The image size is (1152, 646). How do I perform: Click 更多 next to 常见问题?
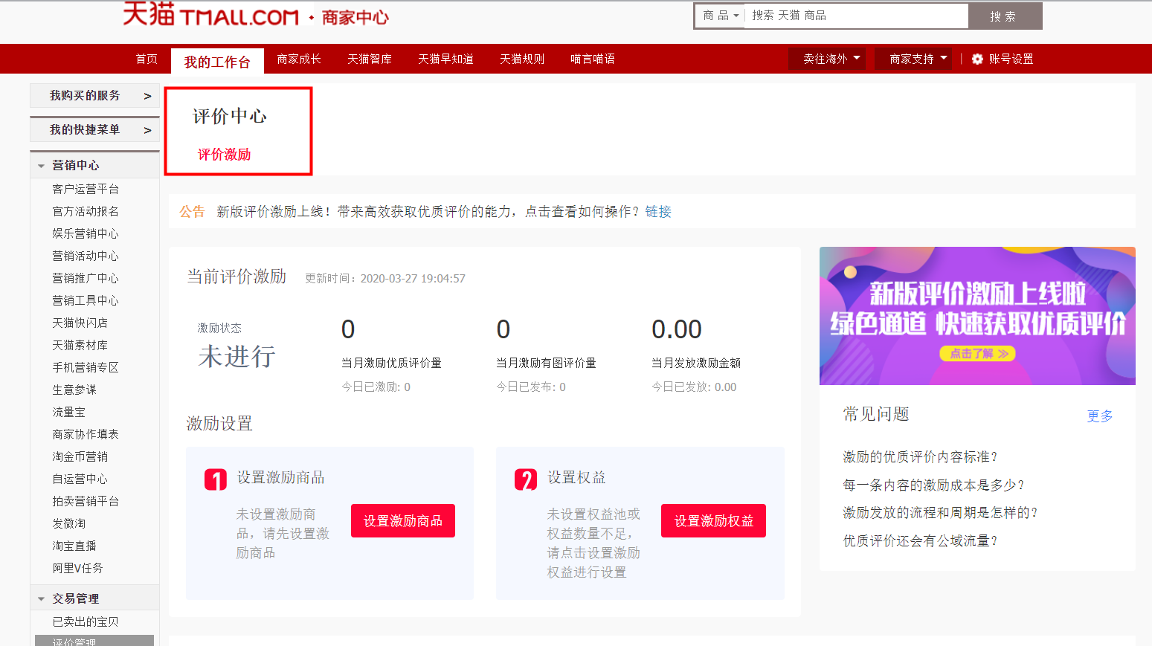pyautogui.click(x=1100, y=416)
